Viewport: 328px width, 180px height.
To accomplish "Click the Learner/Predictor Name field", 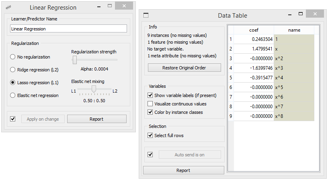I will coord(68,28).
